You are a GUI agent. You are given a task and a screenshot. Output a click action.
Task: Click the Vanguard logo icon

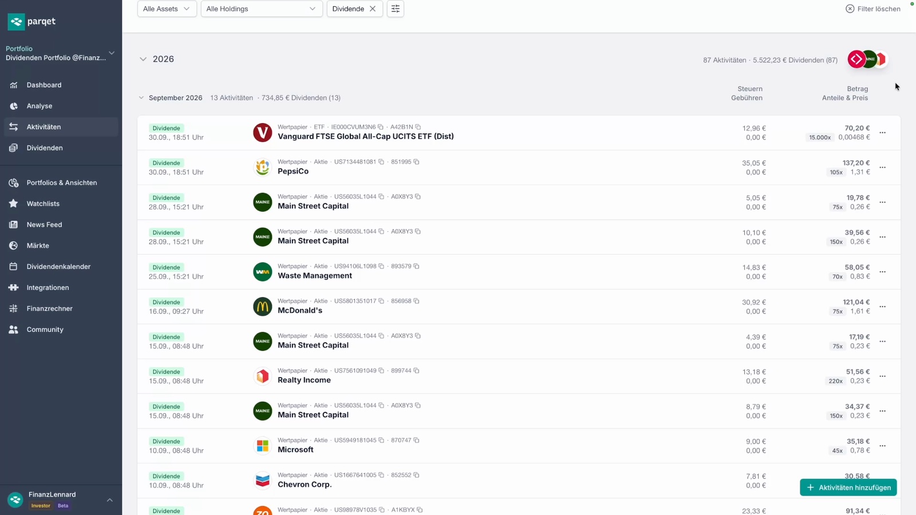pyautogui.click(x=263, y=133)
